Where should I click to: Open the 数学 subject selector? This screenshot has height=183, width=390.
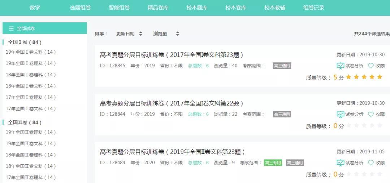[35, 8]
